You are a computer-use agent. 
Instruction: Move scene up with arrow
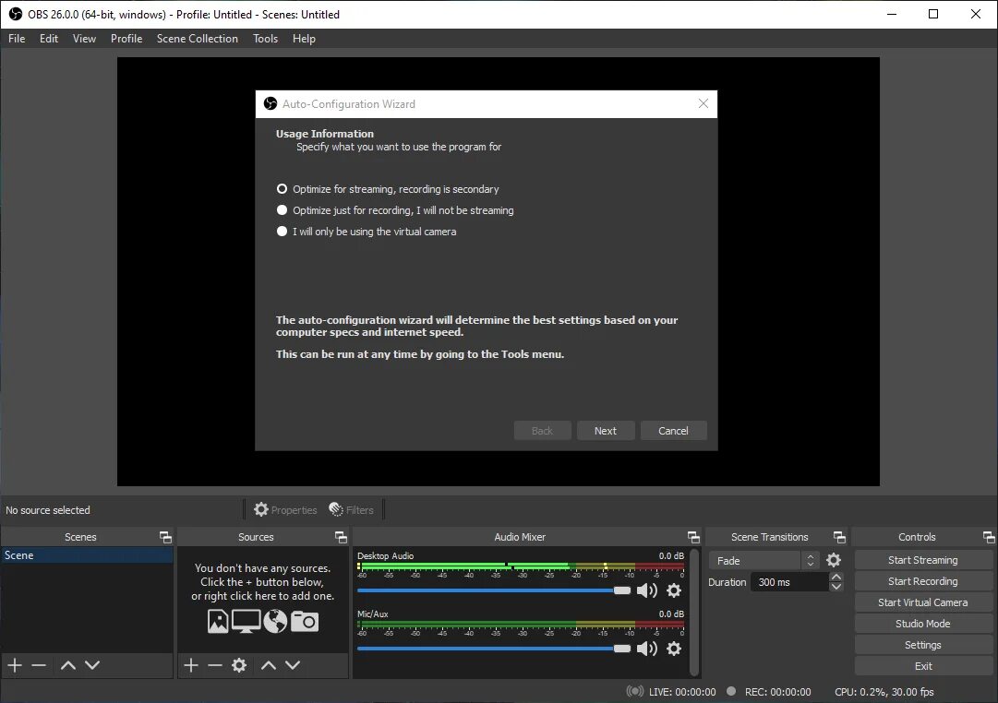(68, 665)
